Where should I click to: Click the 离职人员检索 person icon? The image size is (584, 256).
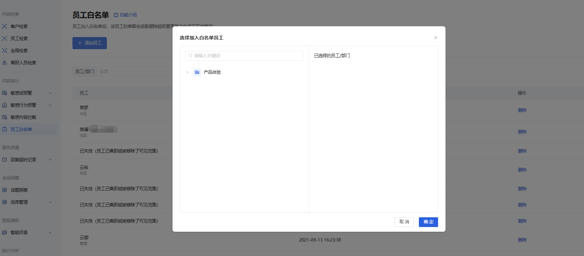click(5, 63)
